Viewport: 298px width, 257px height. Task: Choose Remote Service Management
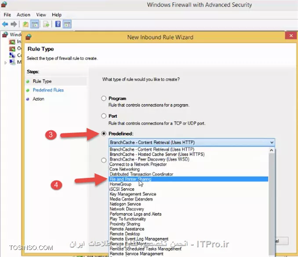tap(189, 253)
